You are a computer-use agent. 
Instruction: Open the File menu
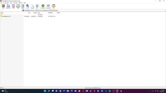point(1,3)
